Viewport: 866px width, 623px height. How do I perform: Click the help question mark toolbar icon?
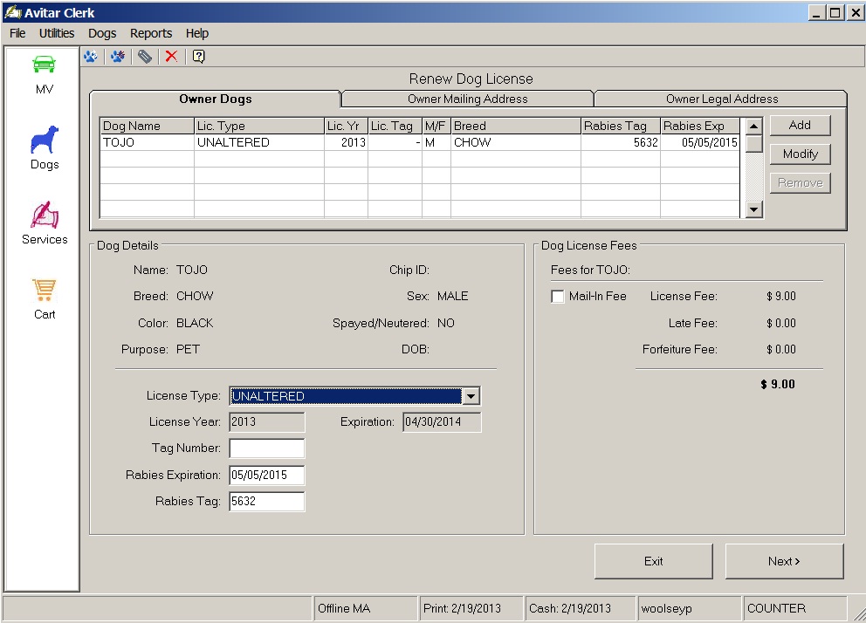click(199, 57)
